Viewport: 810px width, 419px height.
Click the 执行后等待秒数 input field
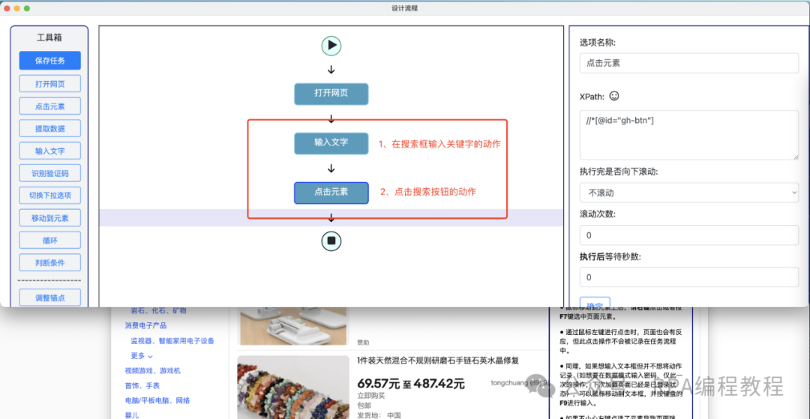pyautogui.click(x=689, y=277)
